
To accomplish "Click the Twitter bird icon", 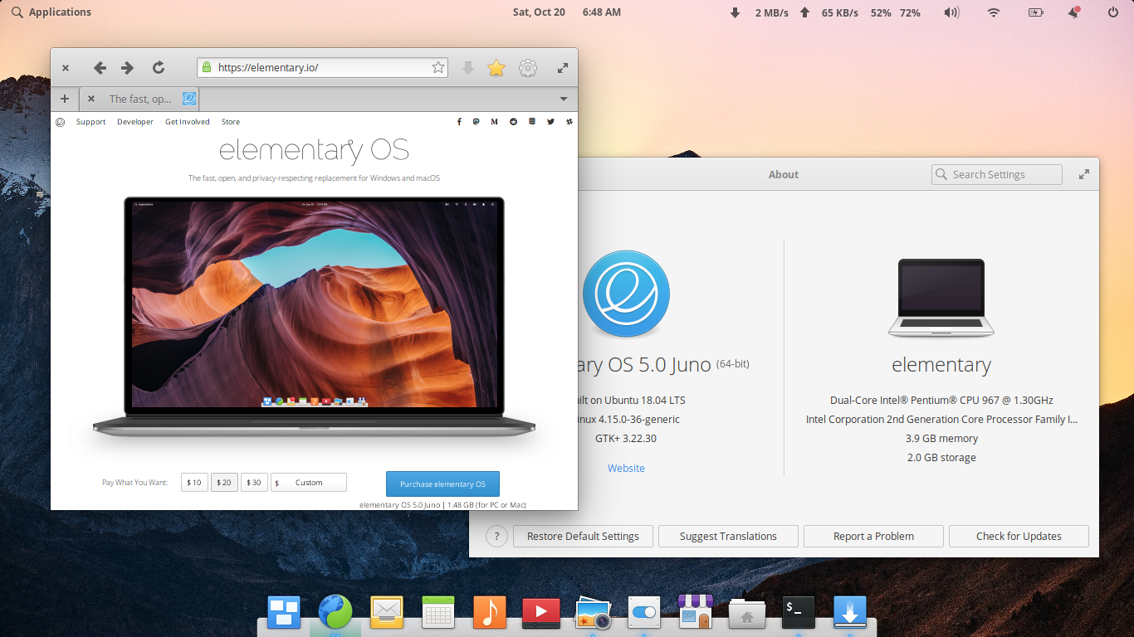I will (x=550, y=122).
